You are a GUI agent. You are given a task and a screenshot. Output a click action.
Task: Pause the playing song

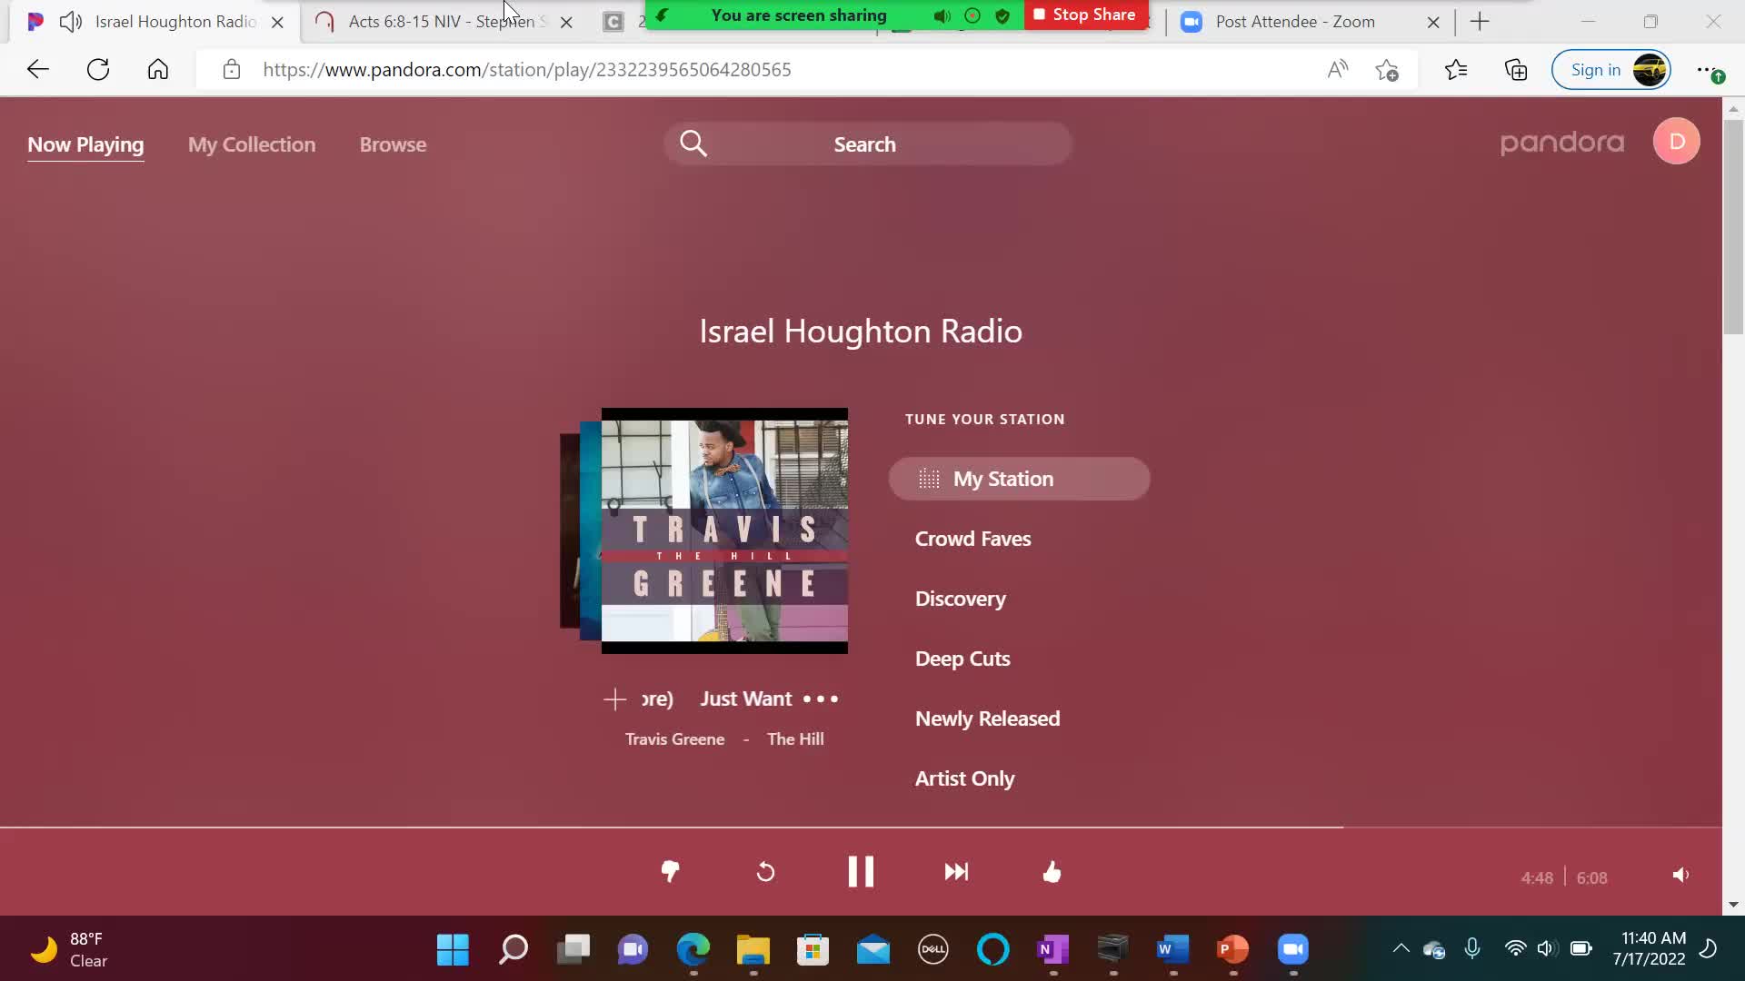(861, 872)
